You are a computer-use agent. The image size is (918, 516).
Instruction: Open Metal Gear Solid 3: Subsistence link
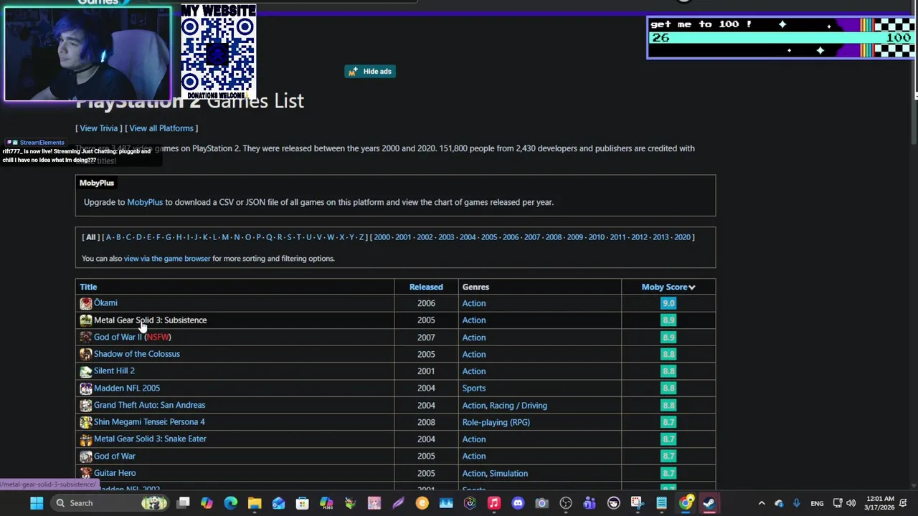pyautogui.click(x=150, y=320)
